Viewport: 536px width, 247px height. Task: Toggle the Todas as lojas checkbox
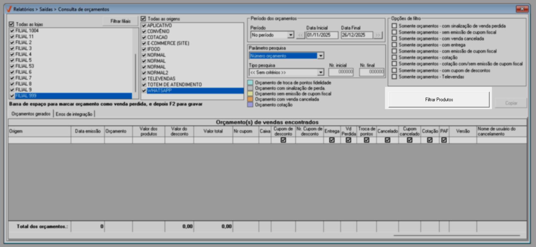point(12,24)
